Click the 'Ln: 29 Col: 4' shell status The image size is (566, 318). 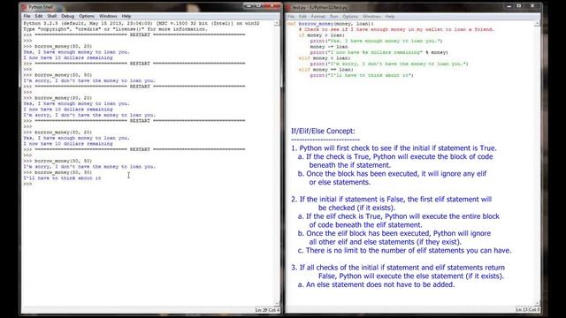click(x=267, y=310)
